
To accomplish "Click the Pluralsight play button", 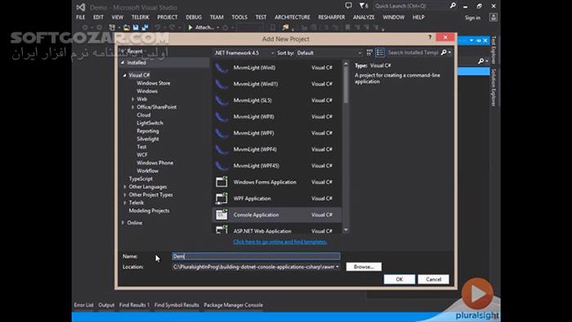I will click(x=477, y=293).
